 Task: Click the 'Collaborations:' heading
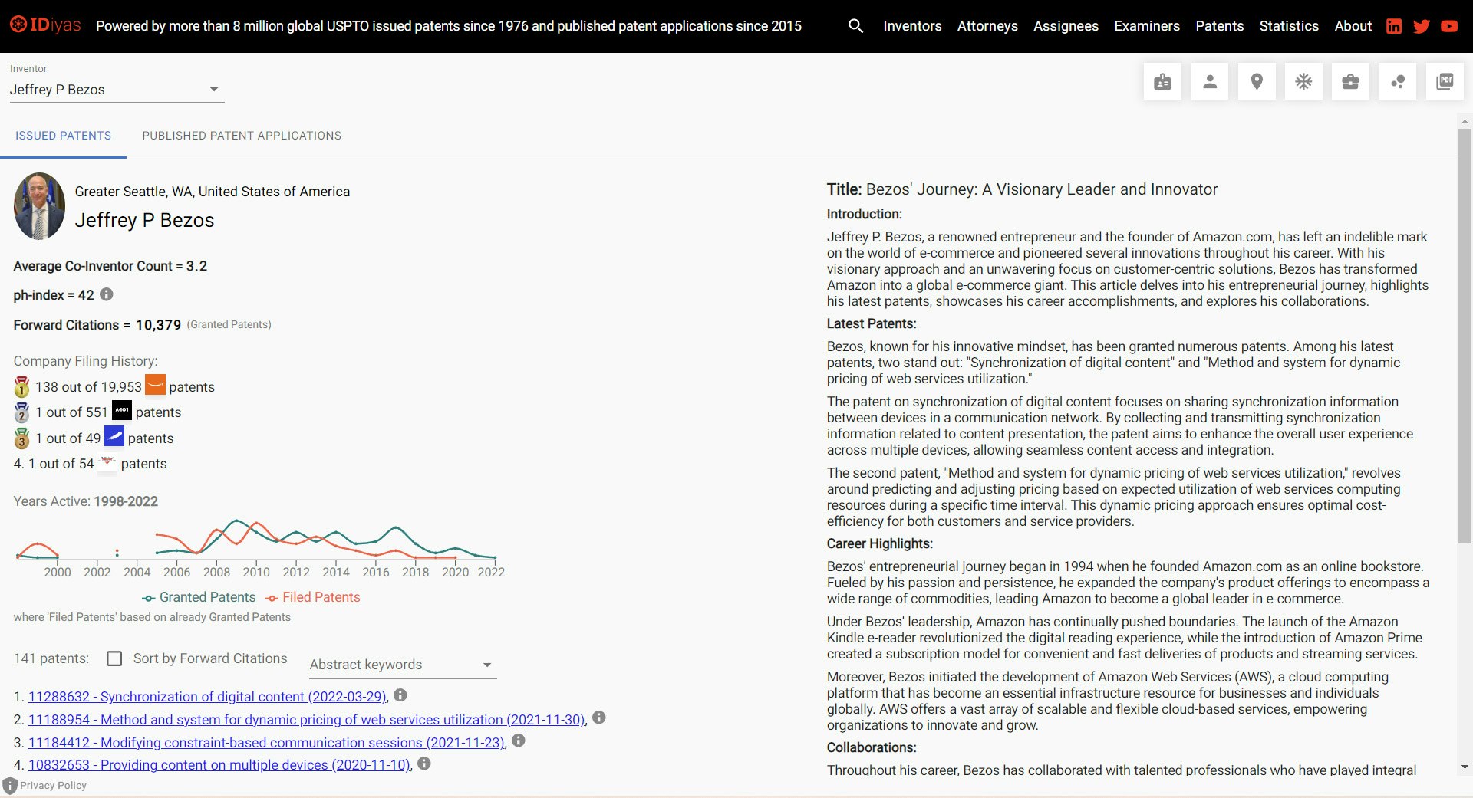tap(871, 747)
